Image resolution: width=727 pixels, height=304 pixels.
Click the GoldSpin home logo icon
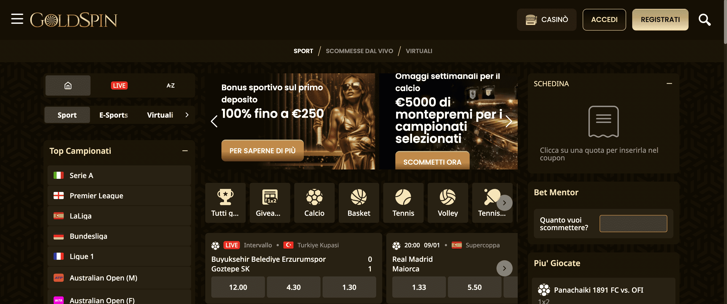[x=74, y=18]
